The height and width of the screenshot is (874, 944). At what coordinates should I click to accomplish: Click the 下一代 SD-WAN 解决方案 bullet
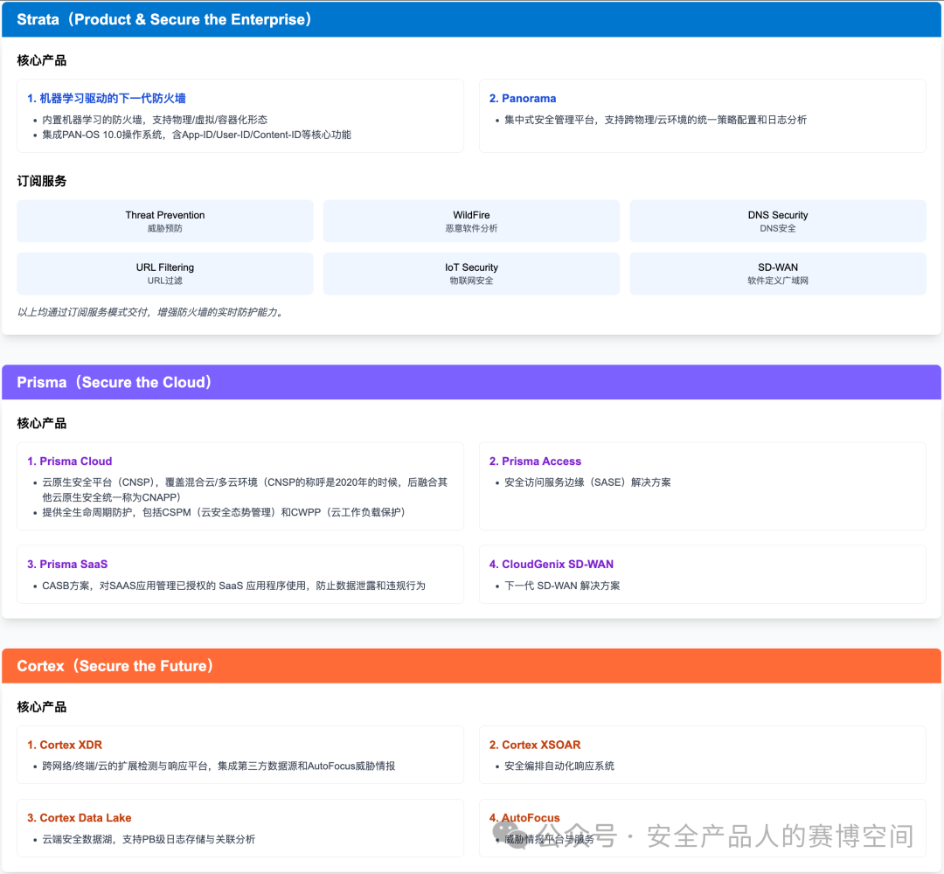tap(562, 586)
